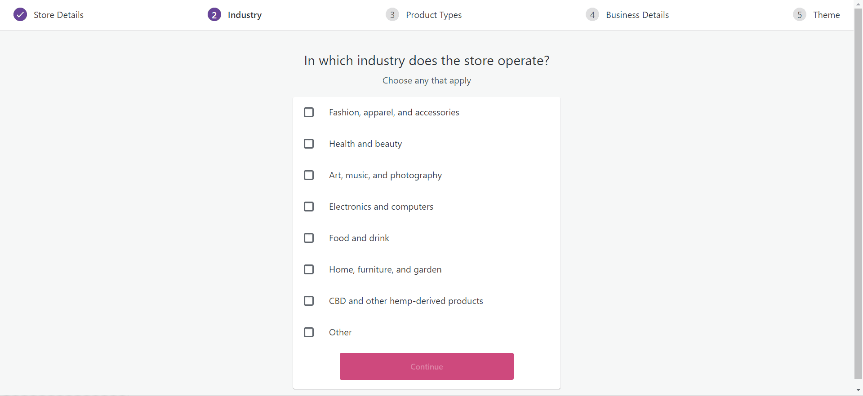Viewport: 863px width, 396px height.
Task: Click the step 4 number circle
Action: (x=592, y=15)
